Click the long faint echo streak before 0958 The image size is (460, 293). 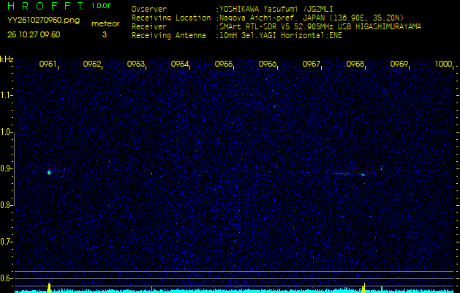click(x=342, y=174)
